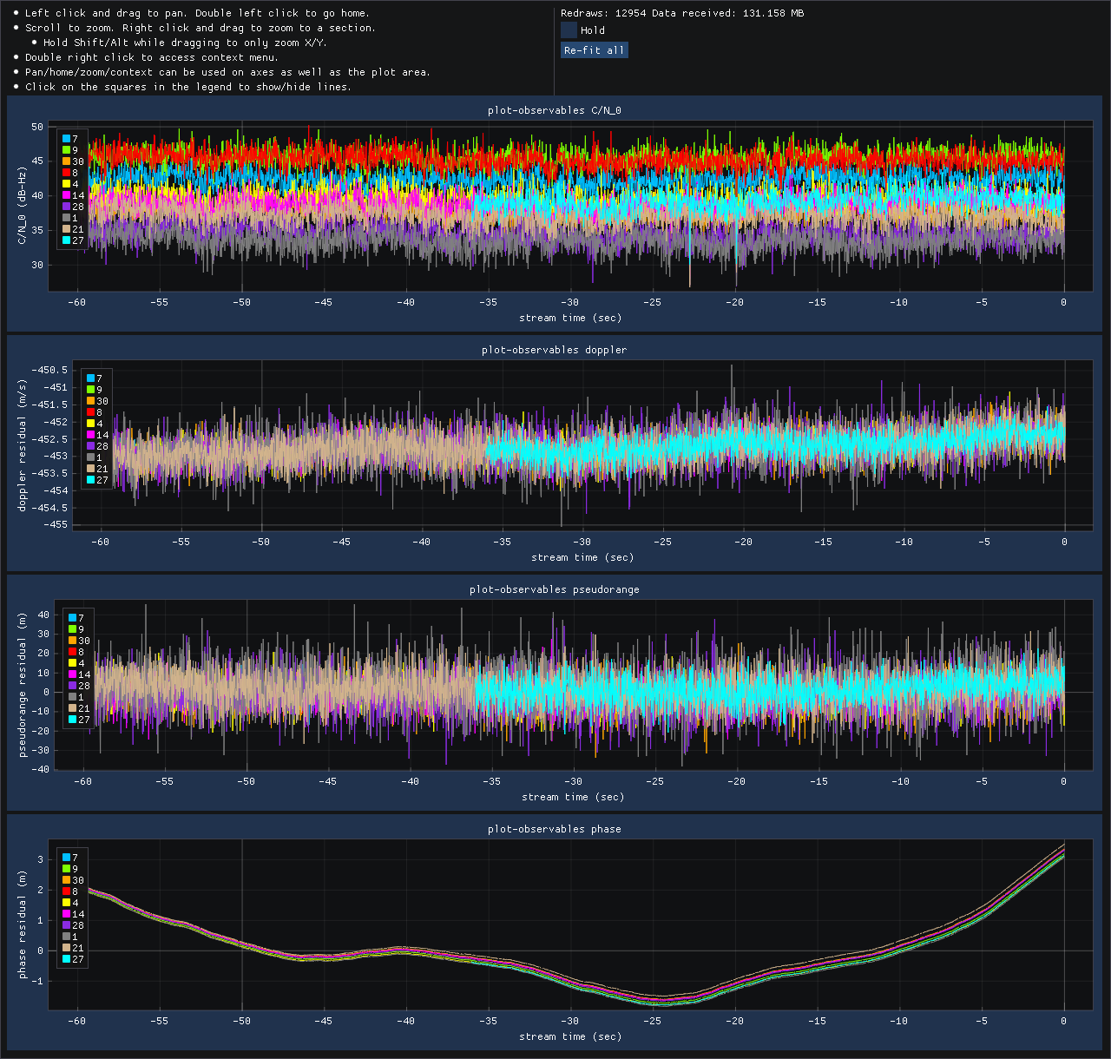Click the plot-observables pseudorange title
Viewport: 1111px width, 1059px height.
pos(554,589)
